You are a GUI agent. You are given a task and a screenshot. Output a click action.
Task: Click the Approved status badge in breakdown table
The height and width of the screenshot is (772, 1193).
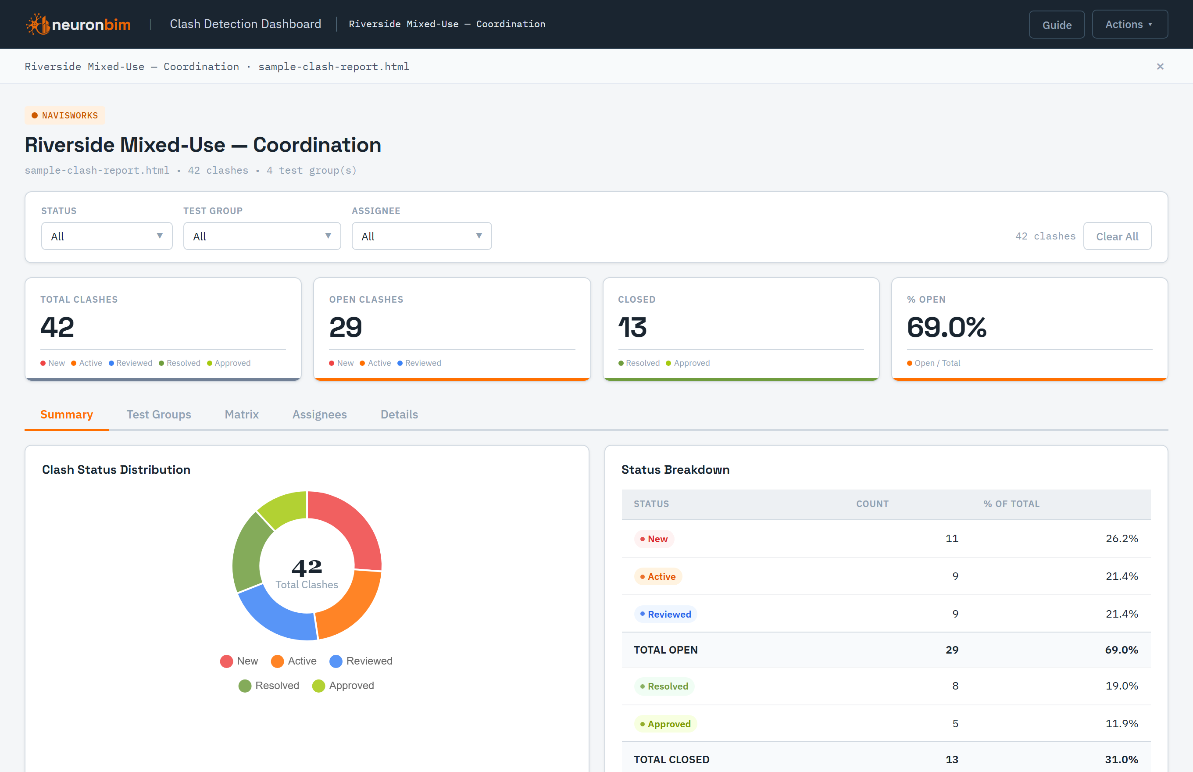665,724
